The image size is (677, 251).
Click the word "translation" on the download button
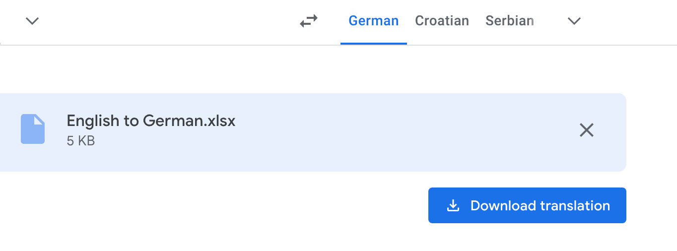click(575, 206)
